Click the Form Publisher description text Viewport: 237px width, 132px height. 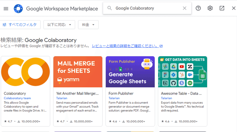[x=129, y=107]
